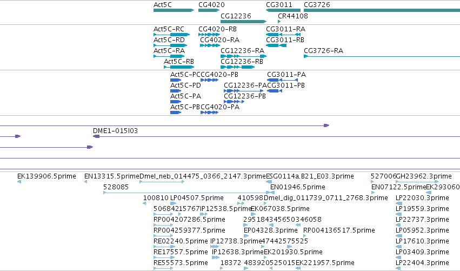Viewport: 460px width, 271px height.
Task: Select transcript Act5C-RD
Action: [170, 45]
